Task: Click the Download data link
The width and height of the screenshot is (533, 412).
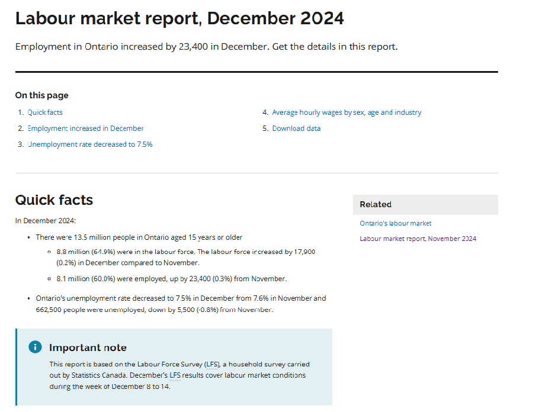Action: pos(296,128)
